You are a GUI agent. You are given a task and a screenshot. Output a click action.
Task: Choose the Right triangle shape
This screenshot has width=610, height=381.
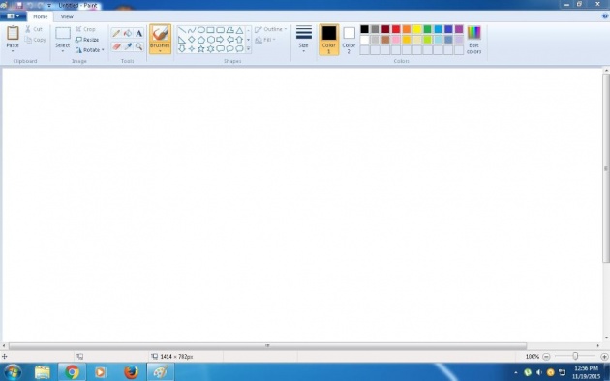click(x=182, y=40)
